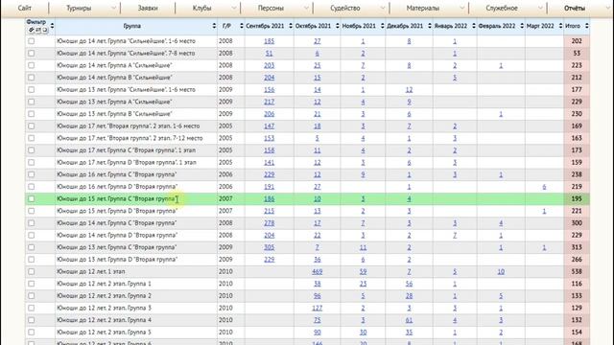Image resolution: width=614 pixels, height=345 pixels.
Task: Click the last filter icon under Фильтр
Action: tap(45, 30)
